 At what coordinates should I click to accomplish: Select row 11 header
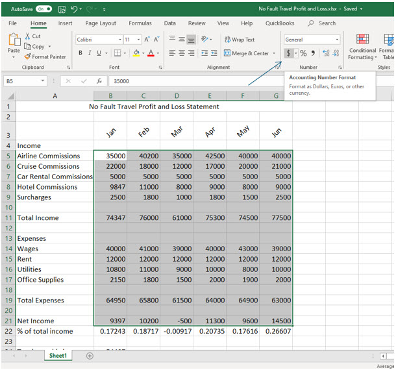click(8, 217)
